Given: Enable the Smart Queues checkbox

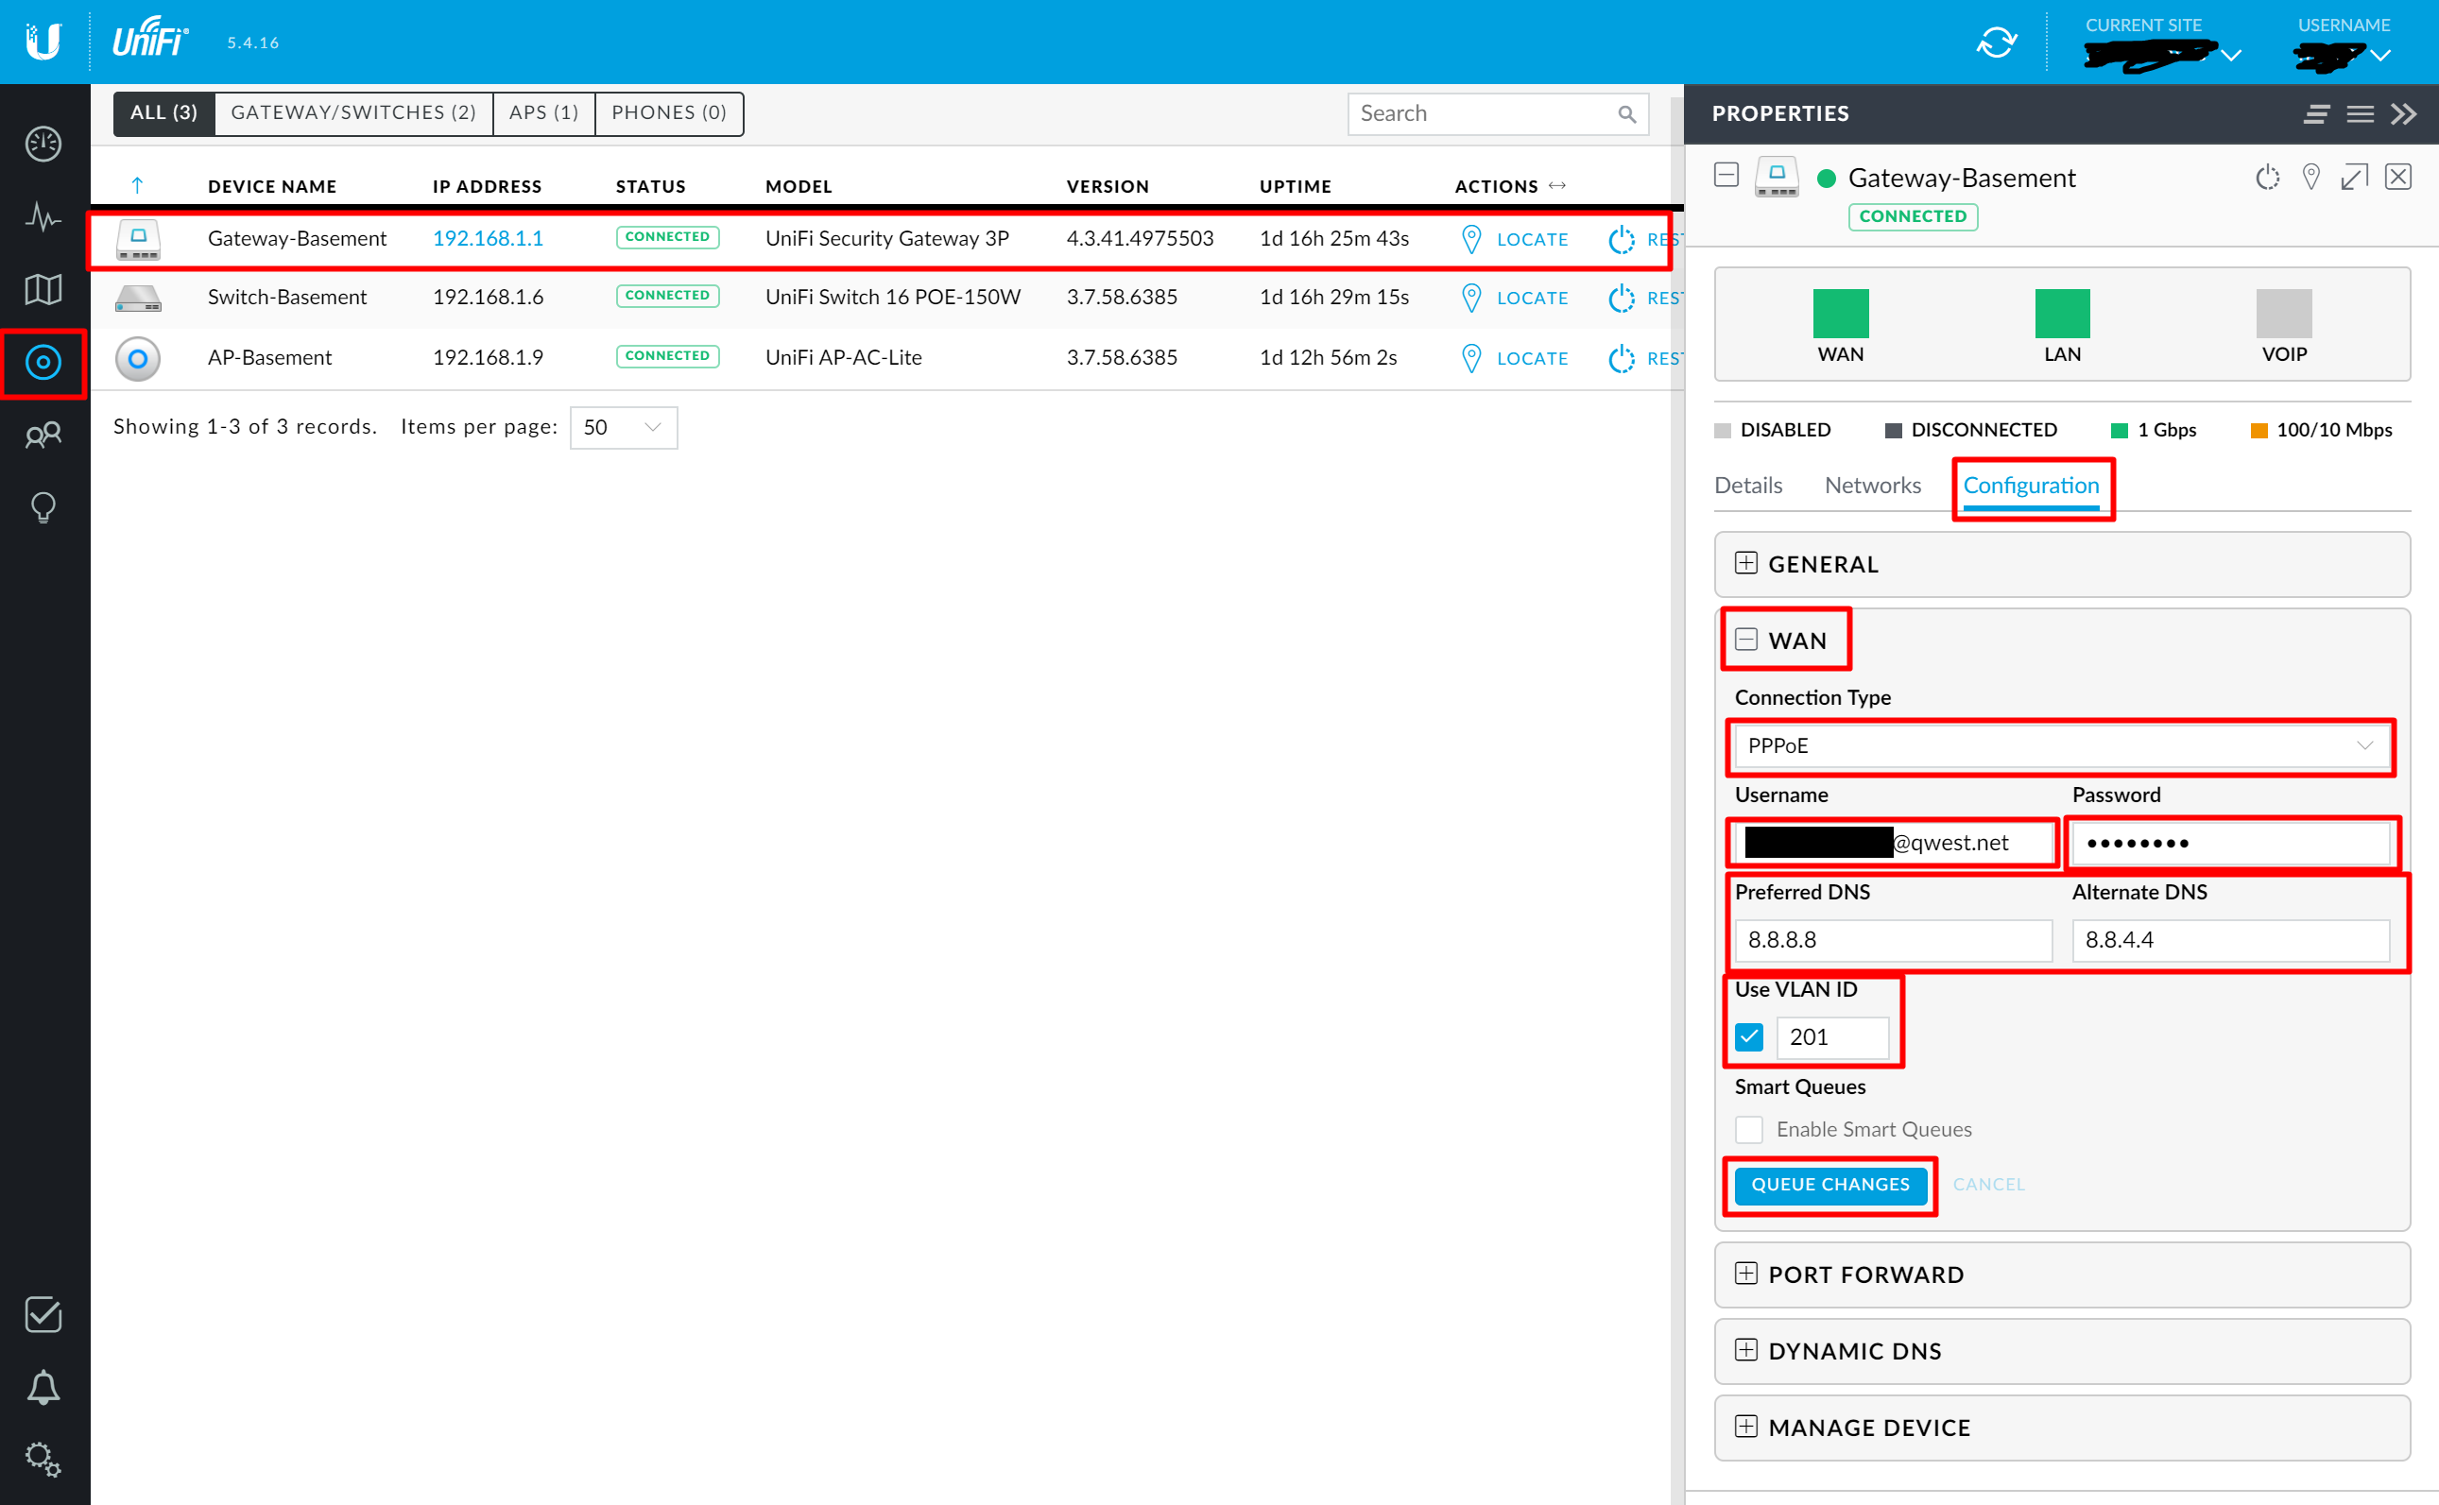Looking at the screenshot, I should coord(1749,1130).
